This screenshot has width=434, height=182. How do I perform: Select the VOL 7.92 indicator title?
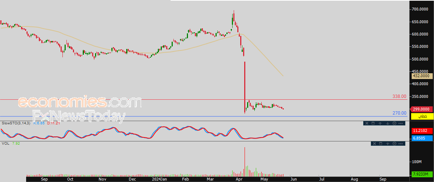[x=10, y=143]
